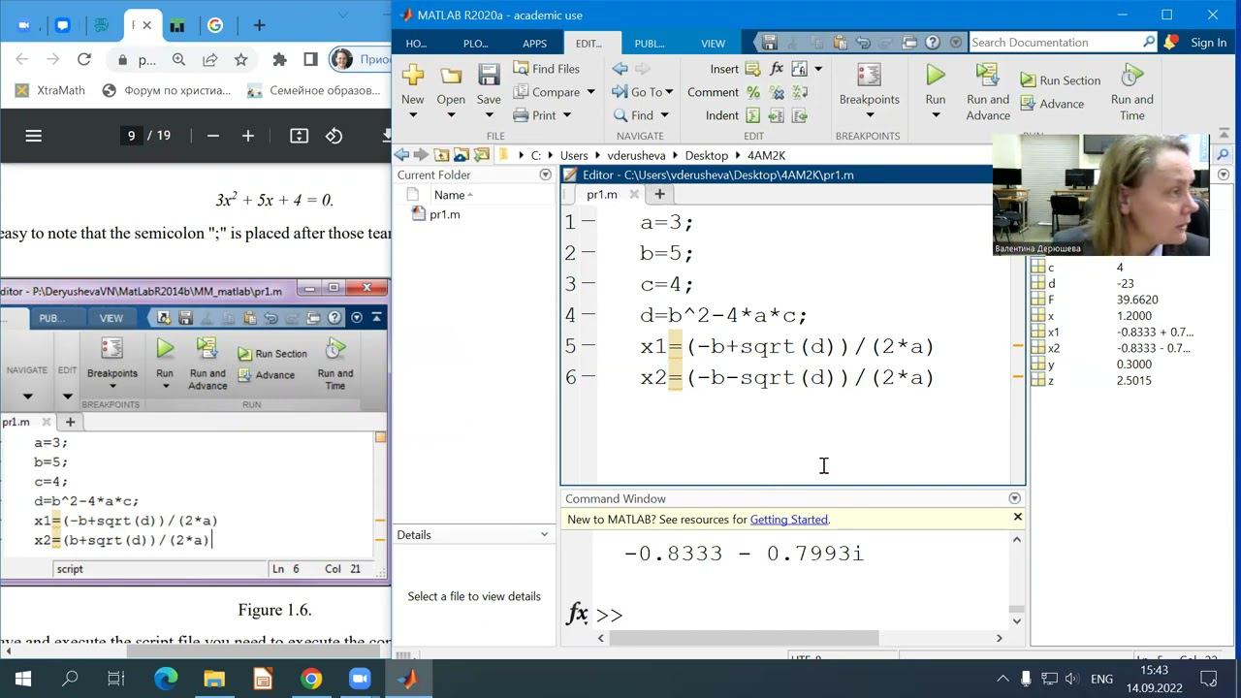Screen dimensions: 1241x698
Task: Add a new editor tab with plus
Action: coord(659,194)
